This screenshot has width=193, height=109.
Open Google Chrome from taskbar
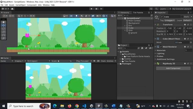coord(77,106)
